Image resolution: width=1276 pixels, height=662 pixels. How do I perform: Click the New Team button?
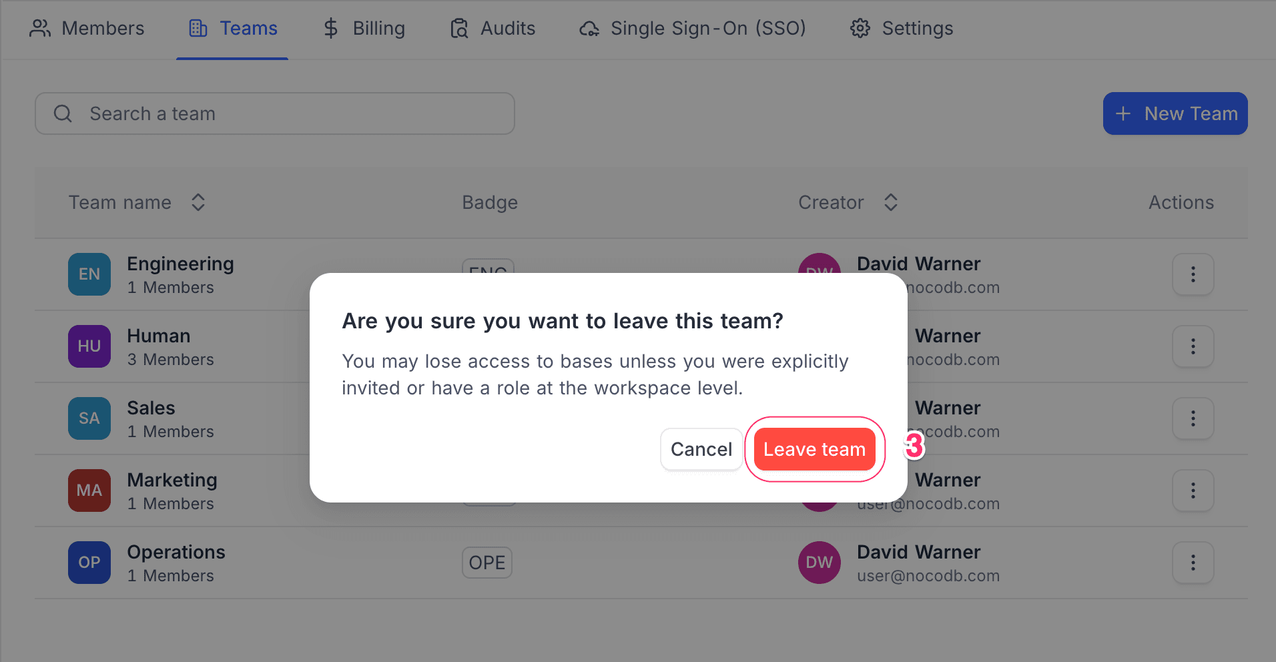(x=1175, y=113)
